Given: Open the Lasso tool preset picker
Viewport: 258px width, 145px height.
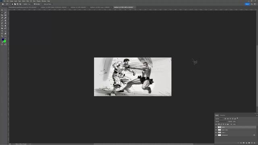Looking at the screenshot, I should point(7,4).
